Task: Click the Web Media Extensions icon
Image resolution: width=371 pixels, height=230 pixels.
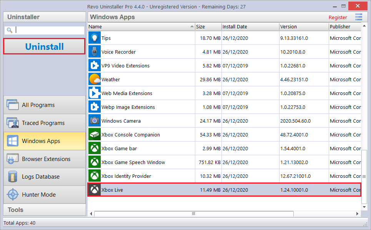Action: pyautogui.click(x=95, y=93)
